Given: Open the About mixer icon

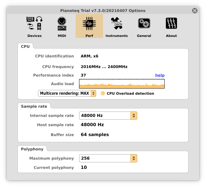Looking at the screenshot, I should (x=171, y=23).
